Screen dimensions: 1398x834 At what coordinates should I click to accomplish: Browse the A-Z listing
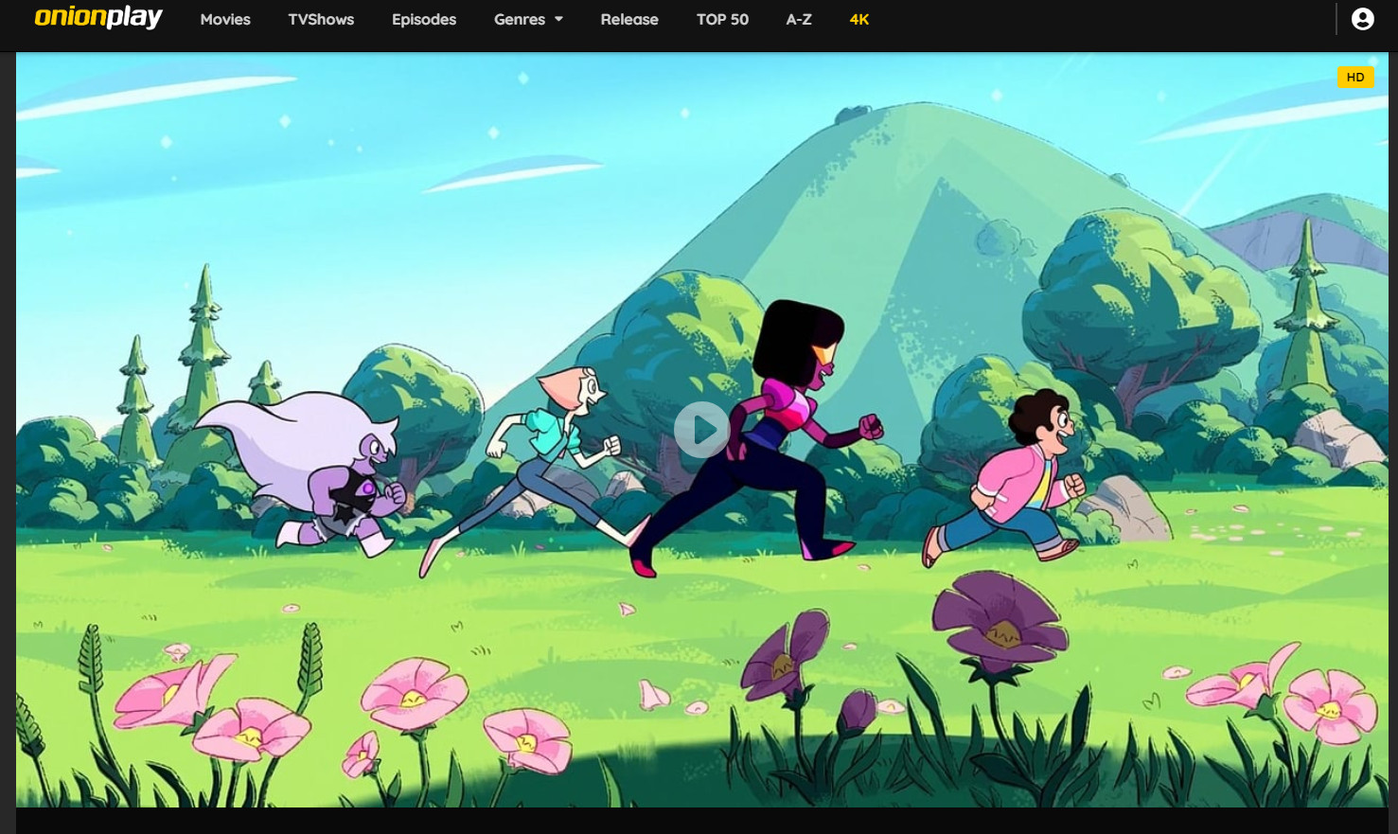pyautogui.click(x=798, y=19)
